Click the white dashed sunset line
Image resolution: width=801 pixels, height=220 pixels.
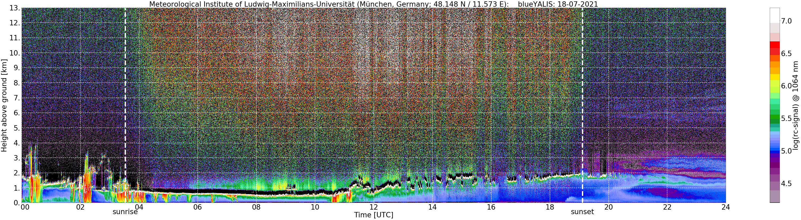[582, 105]
